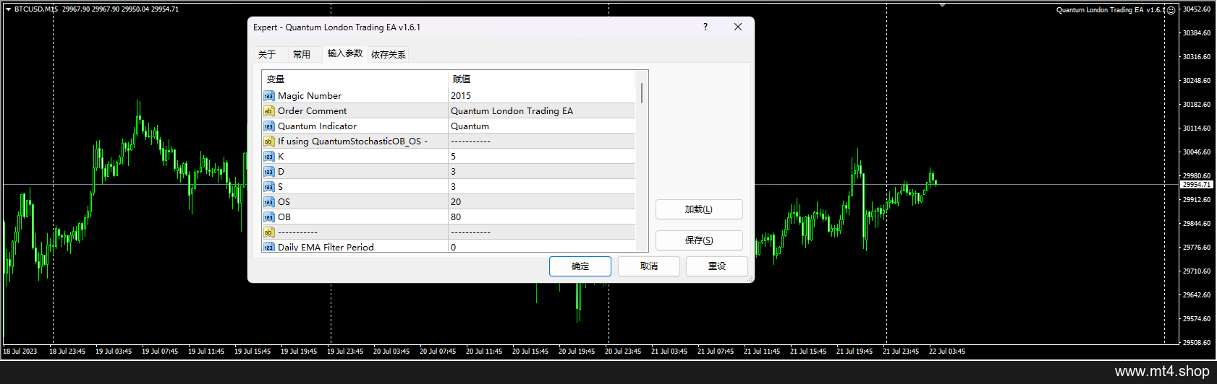The width and height of the screenshot is (1217, 384).
Task: Click the 变量 column header
Action: click(355, 79)
